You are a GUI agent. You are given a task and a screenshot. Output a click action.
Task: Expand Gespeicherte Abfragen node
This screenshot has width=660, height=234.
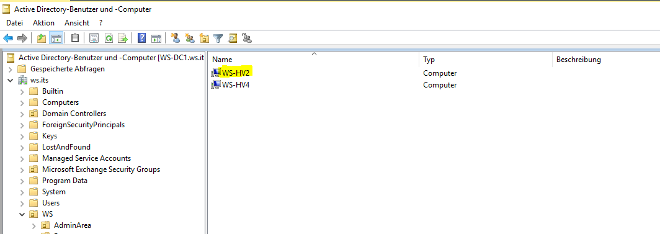click(11, 69)
